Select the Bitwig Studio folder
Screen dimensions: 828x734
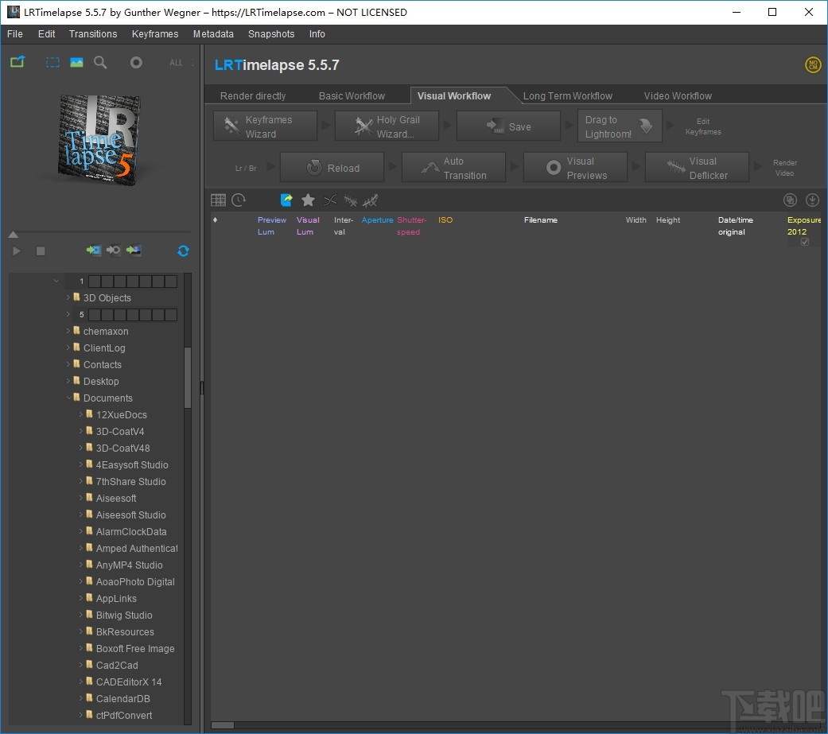(124, 616)
